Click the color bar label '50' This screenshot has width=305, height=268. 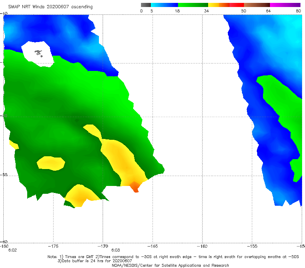click(244, 11)
